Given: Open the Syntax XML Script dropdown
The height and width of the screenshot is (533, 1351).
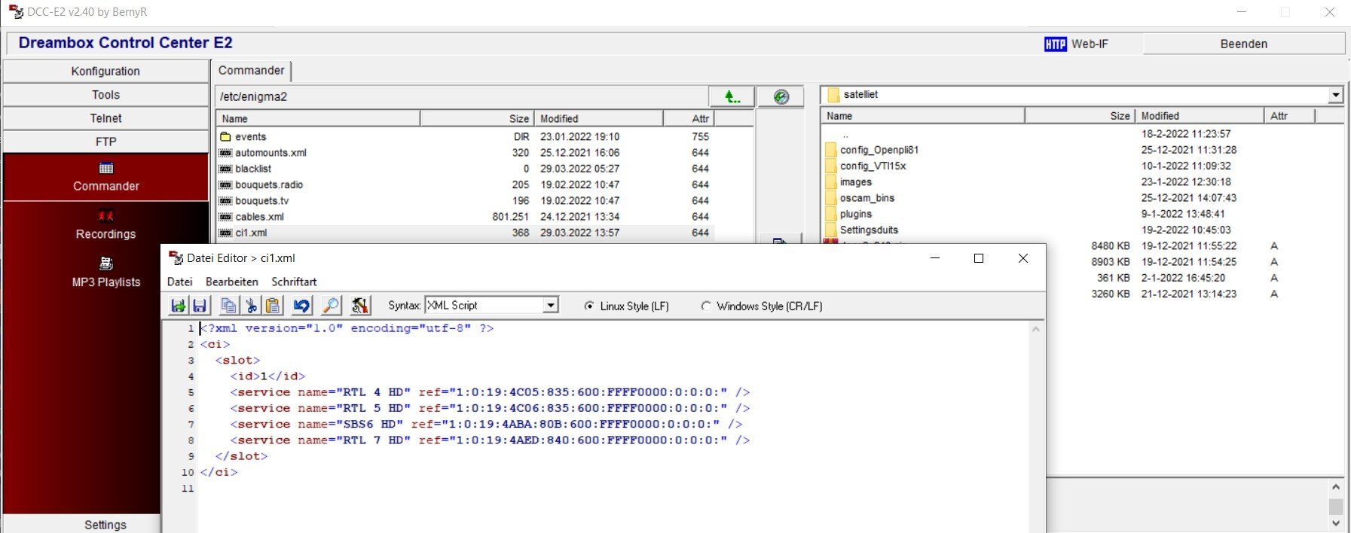Looking at the screenshot, I should pos(551,306).
